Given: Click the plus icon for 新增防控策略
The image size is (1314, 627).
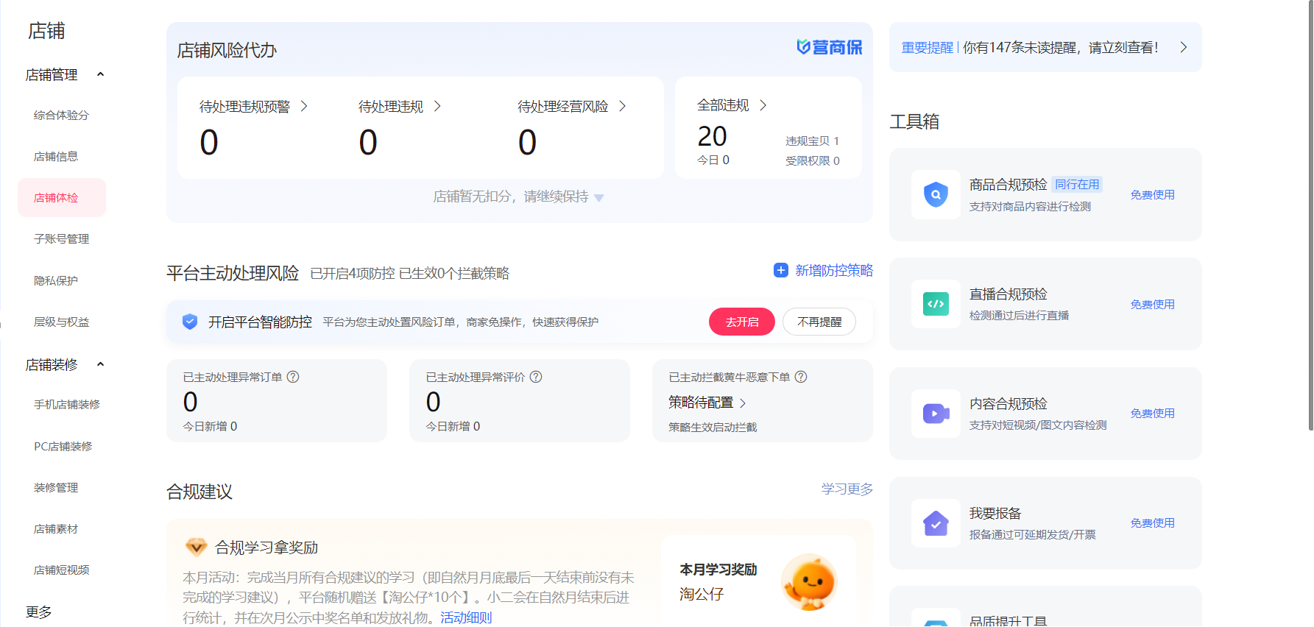Looking at the screenshot, I should point(781,270).
